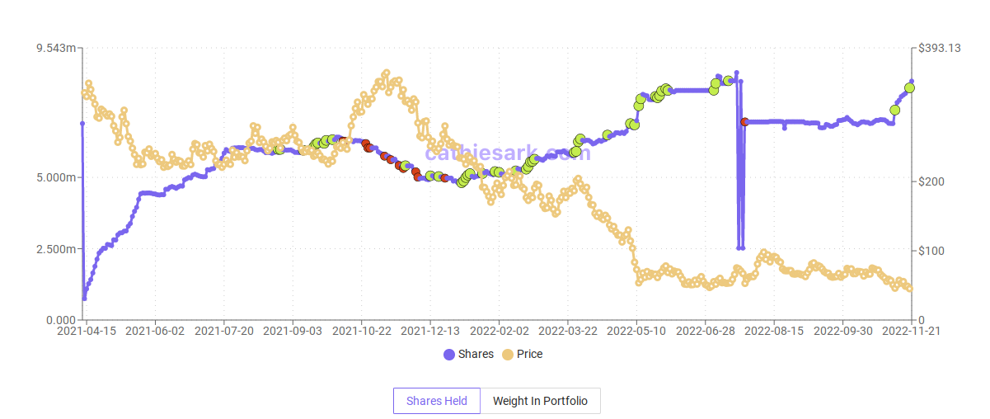990x419 pixels.
Task: Click the 2022-11-21 date on the x-axis
Action: pos(910,331)
